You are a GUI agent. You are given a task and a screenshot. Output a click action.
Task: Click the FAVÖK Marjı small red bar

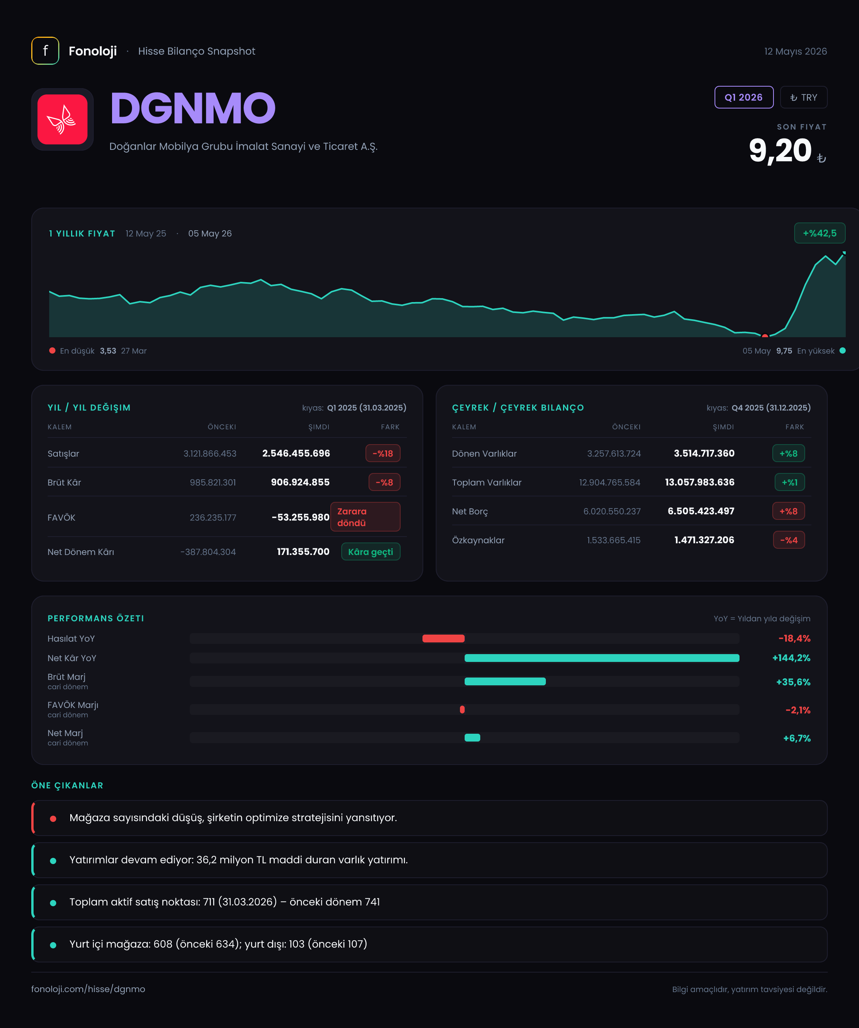coord(462,709)
